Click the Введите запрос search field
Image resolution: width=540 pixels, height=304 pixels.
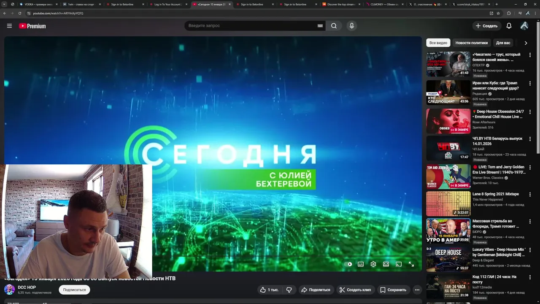point(251,26)
